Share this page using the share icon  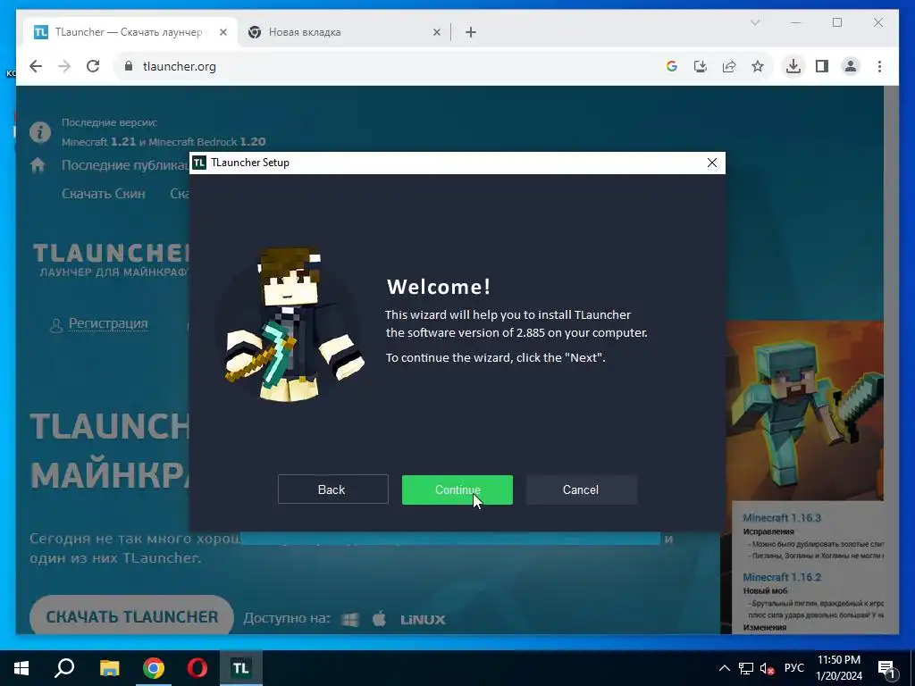pyautogui.click(x=729, y=66)
